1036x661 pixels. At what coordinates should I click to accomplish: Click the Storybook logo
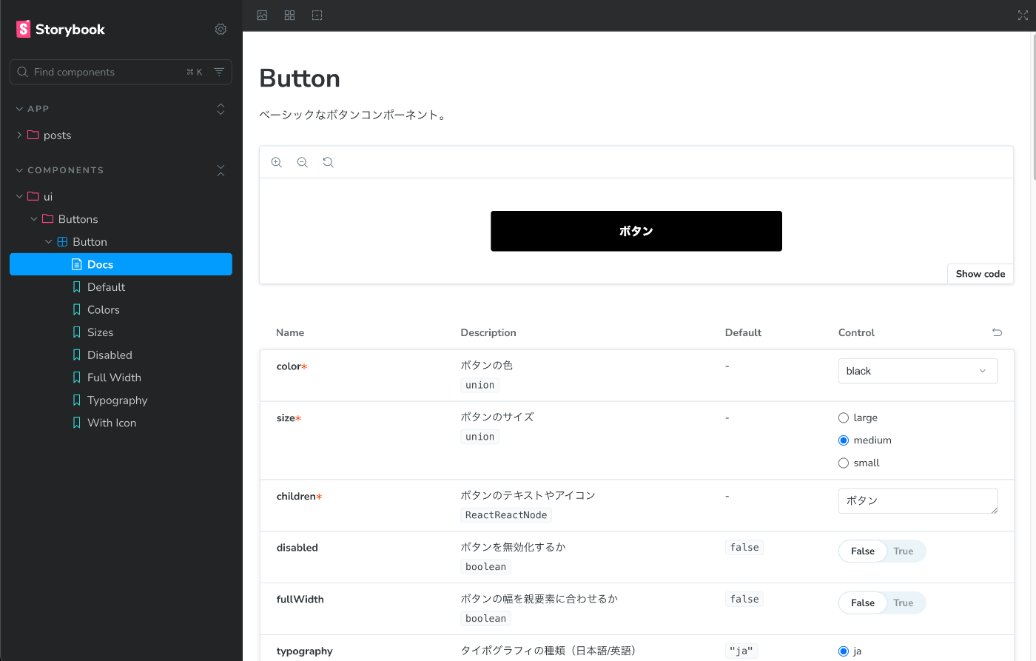(61, 29)
